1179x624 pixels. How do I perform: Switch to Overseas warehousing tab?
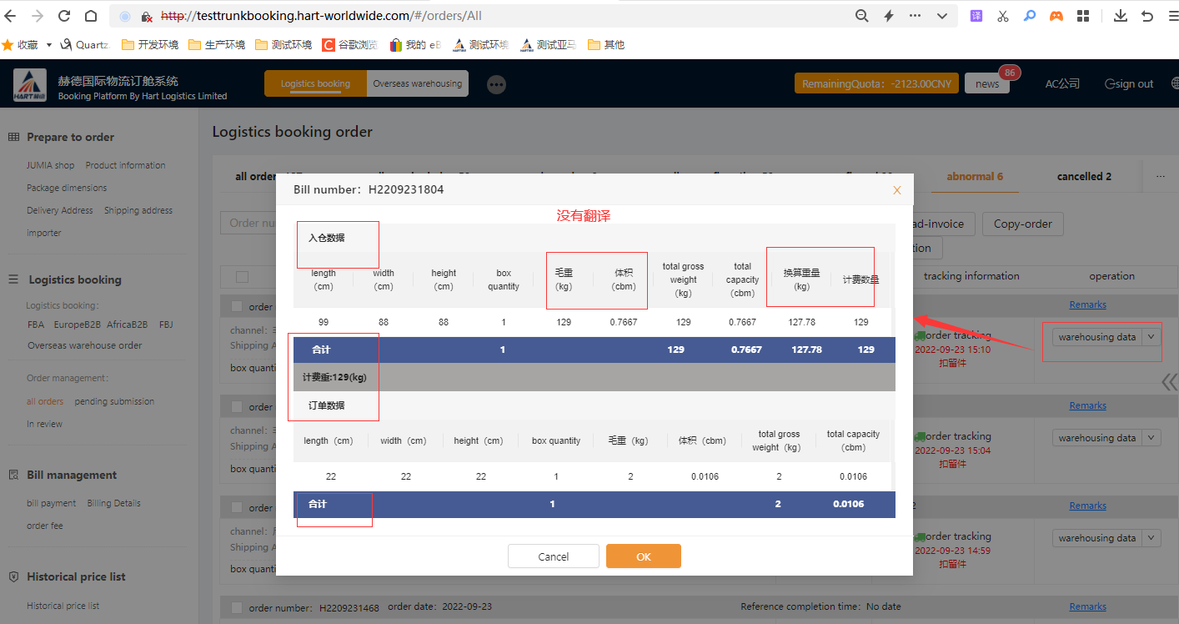417,83
